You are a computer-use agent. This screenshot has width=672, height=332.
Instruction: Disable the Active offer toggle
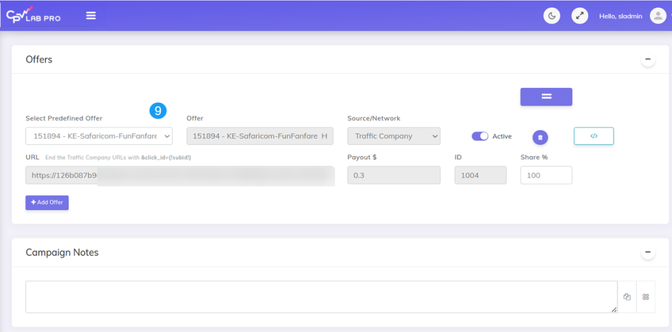coord(480,136)
